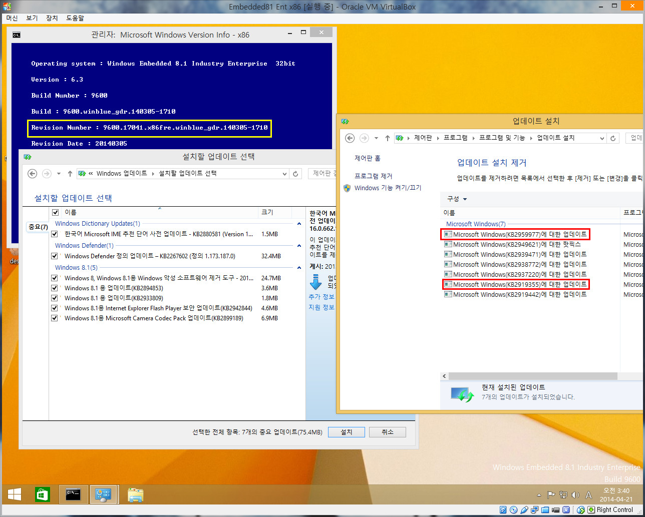Uncheck the Windows Defender KB2267602 definition update
Image resolution: width=645 pixels, height=517 pixels.
click(55, 256)
